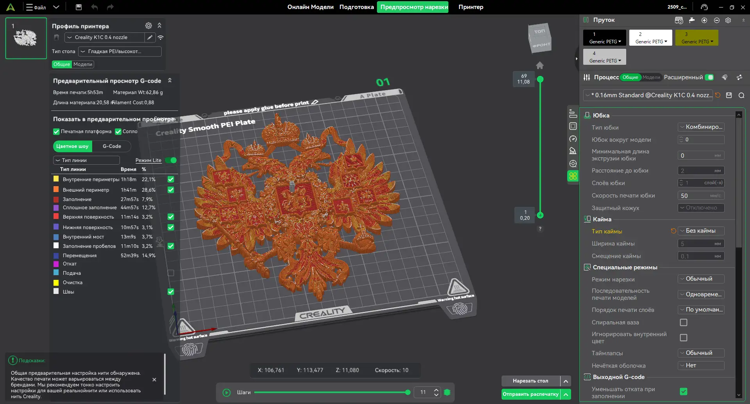The width and height of the screenshot is (750, 404).
Task: Click the Нарезать стол button
Action: 530,381
